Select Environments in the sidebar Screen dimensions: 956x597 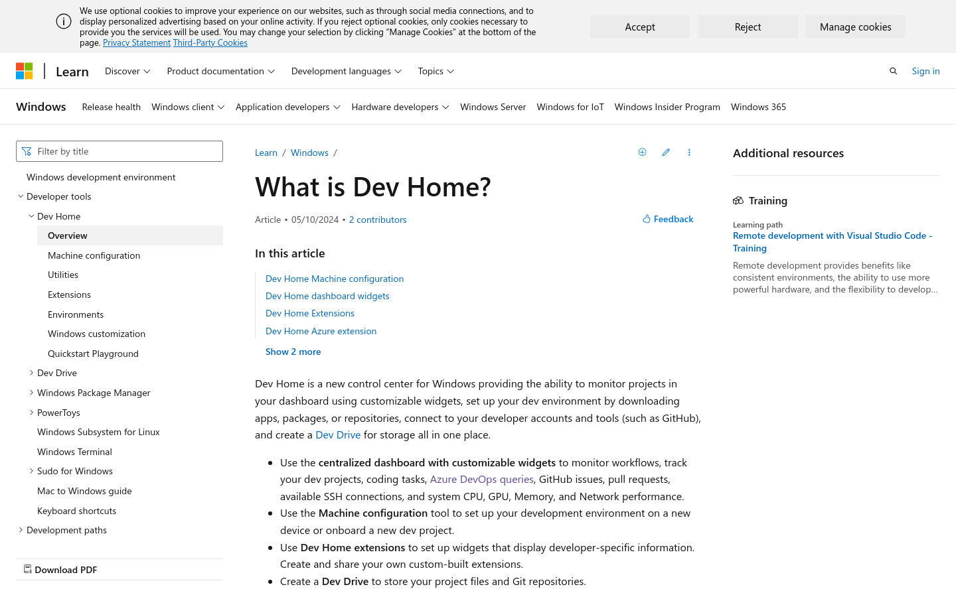(x=76, y=314)
